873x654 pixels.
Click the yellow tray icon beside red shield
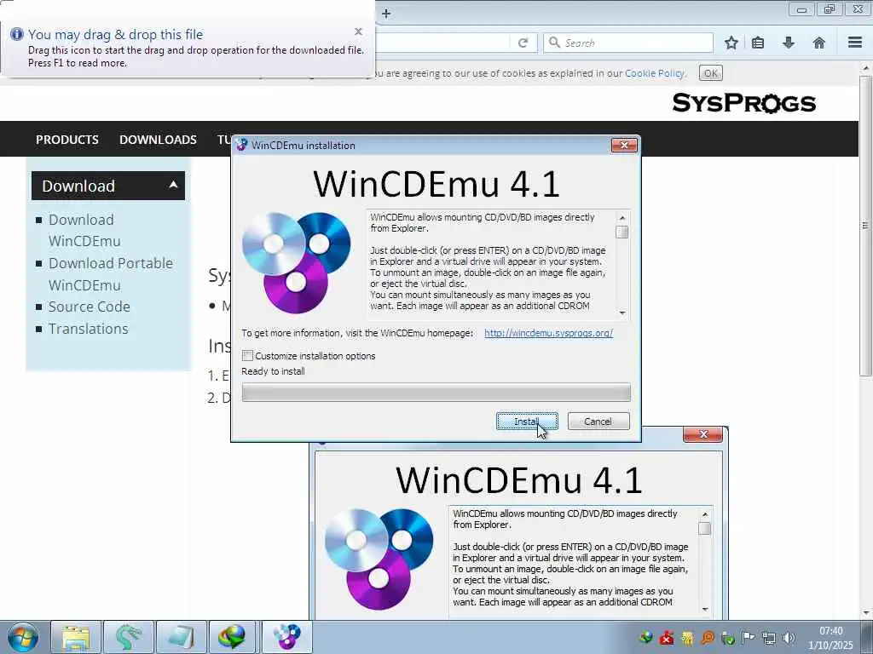click(687, 637)
